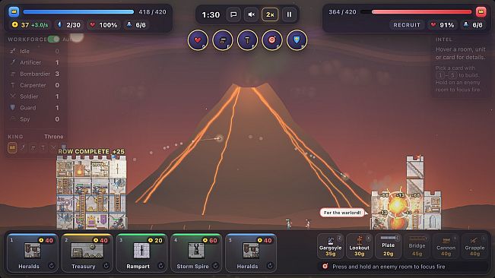The width and height of the screenshot is (495, 278).
Task: Assign King to the Carpenter hammer icon
Action: (x=43, y=147)
